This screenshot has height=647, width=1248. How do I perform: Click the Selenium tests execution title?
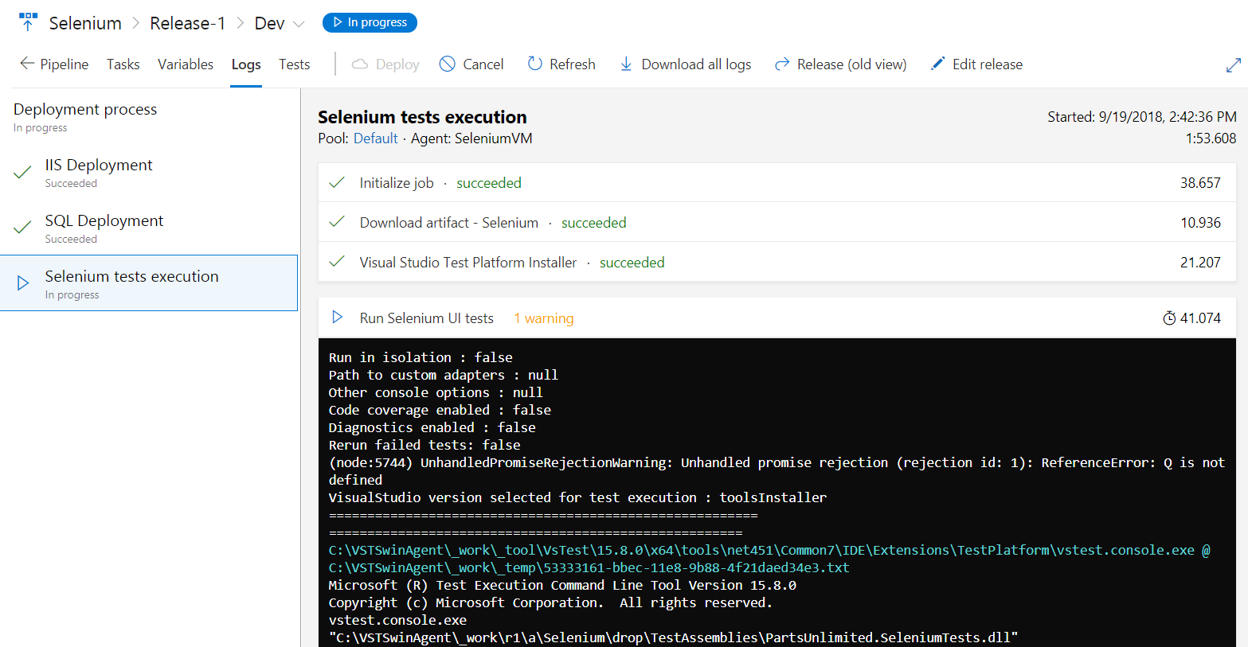click(x=422, y=117)
